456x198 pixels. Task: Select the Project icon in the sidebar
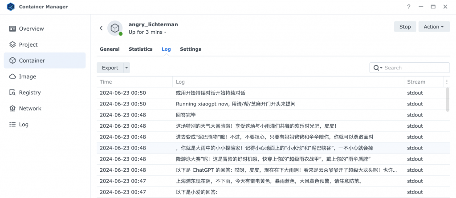pyautogui.click(x=12, y=44)
